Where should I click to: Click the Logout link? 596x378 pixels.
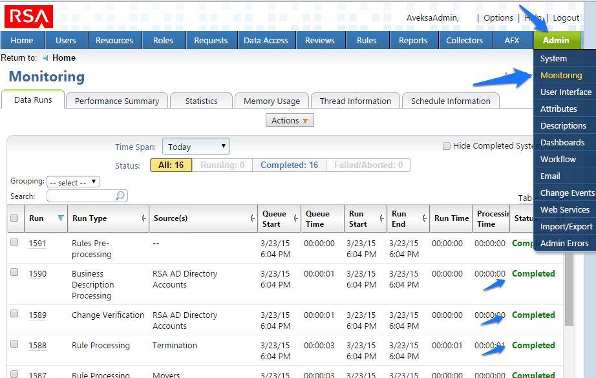[x=566, y=17]
